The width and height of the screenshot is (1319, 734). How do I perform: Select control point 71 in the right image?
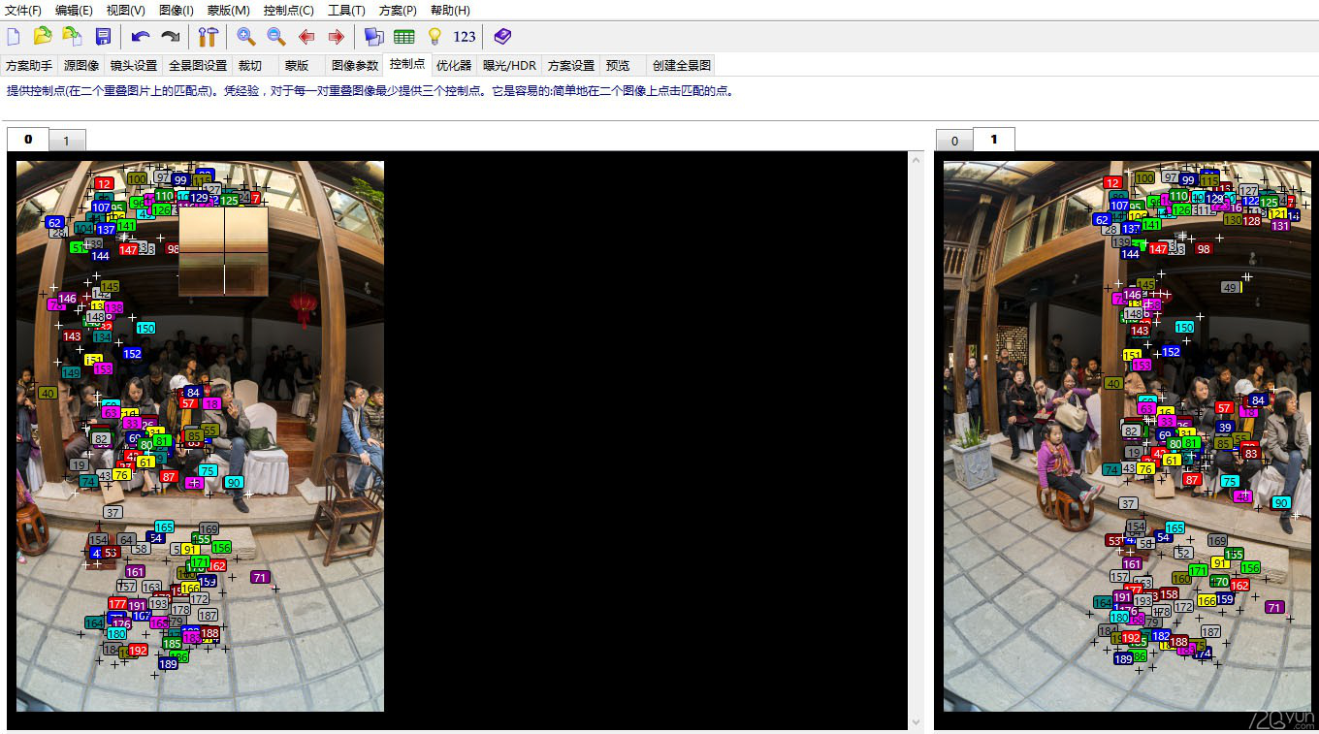[x=1274, y=607]
